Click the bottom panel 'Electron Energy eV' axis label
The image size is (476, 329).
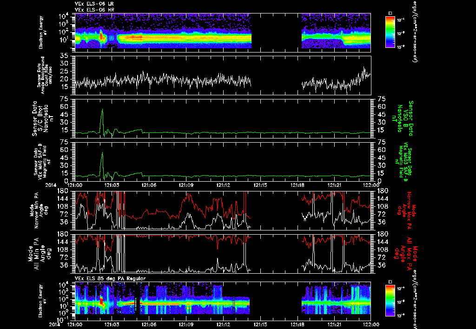point(42,301)
